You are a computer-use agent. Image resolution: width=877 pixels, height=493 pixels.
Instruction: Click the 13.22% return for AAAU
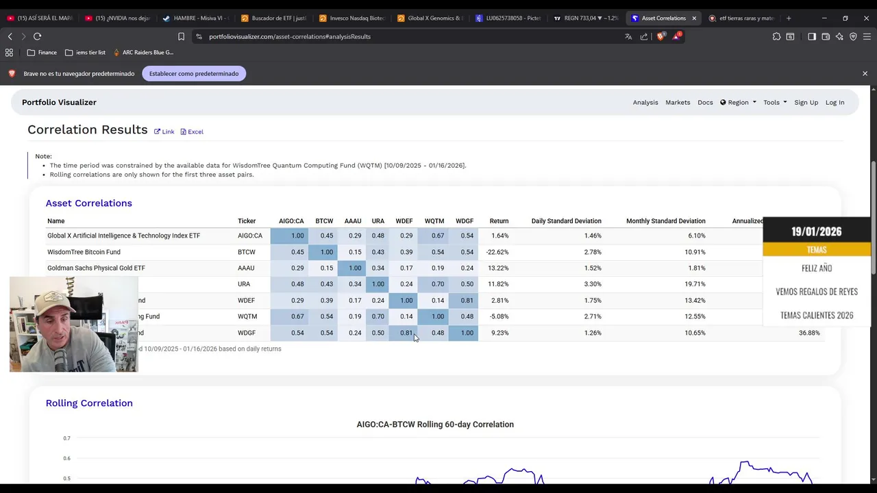click(x=498, y=268)
